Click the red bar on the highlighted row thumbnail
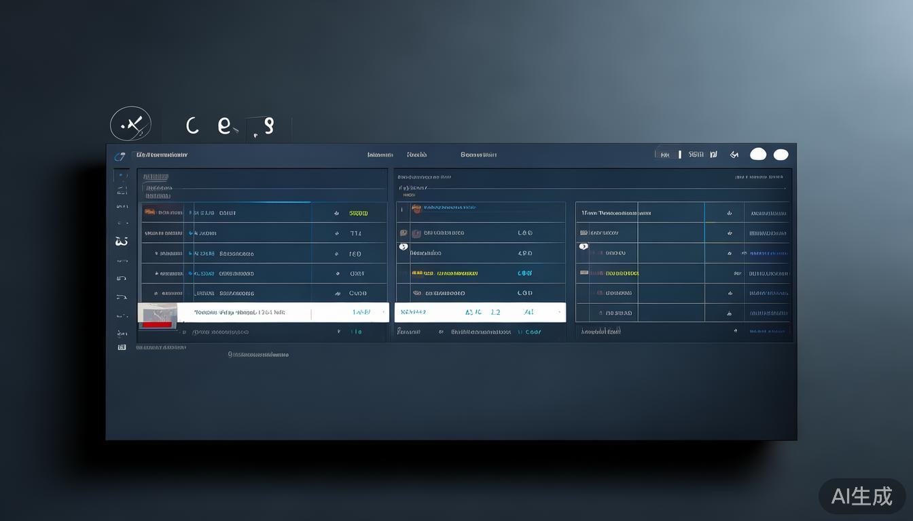The image size is (913, 521). [158, 325]
